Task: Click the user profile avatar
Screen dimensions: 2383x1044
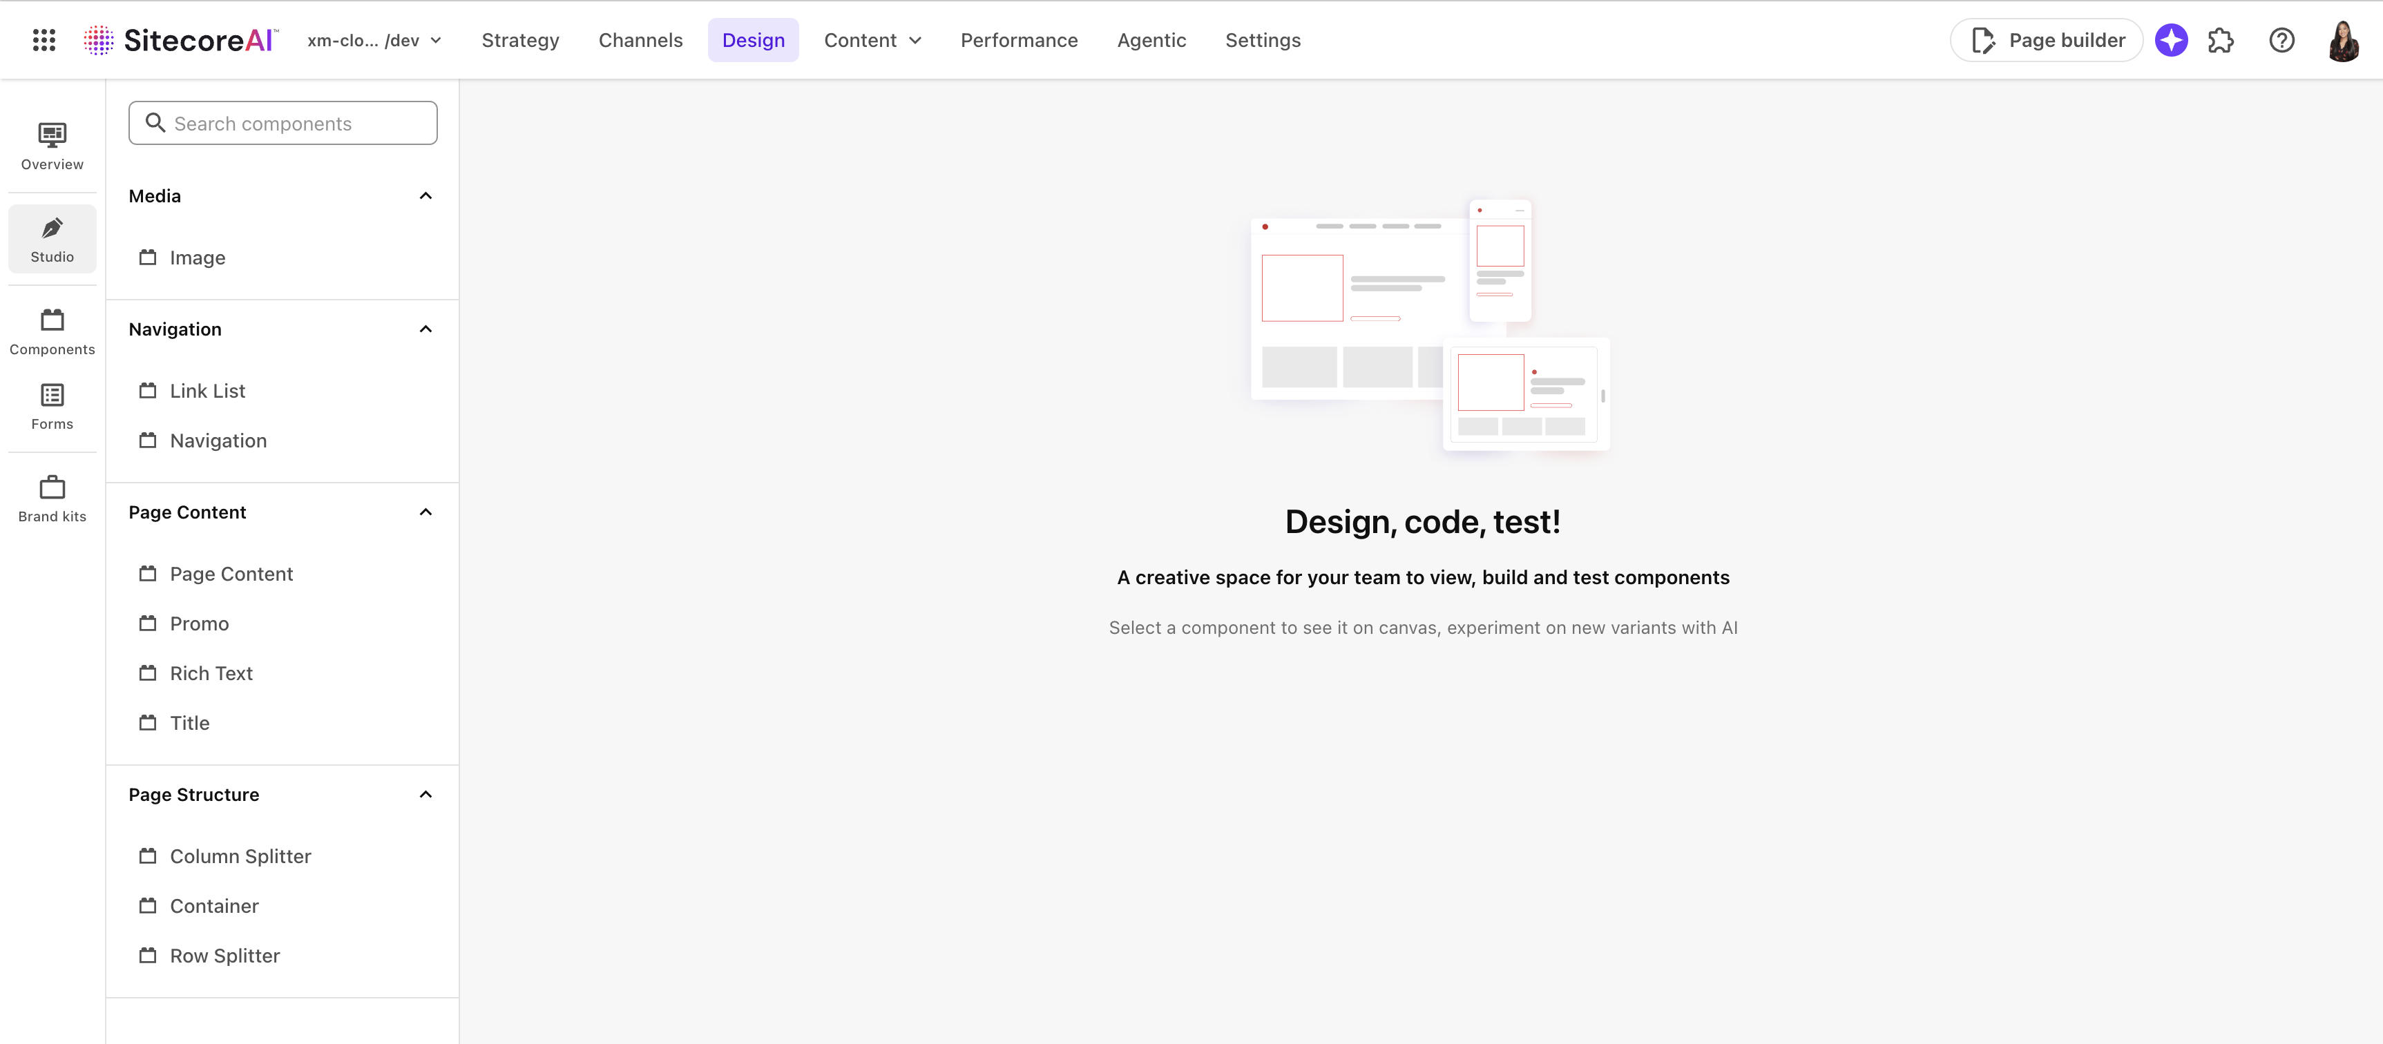Action: coord(2343,40)
